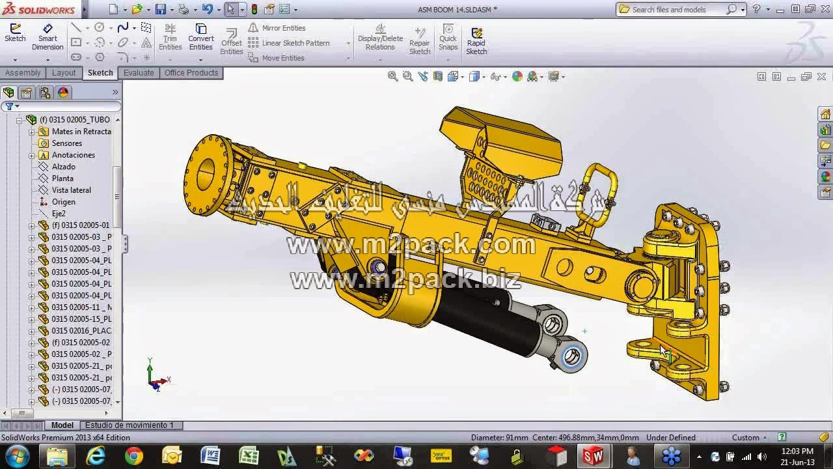Click the Convert Entities tool
The image size is (833, 469).
pyautogui.click(x=201, y=37)
